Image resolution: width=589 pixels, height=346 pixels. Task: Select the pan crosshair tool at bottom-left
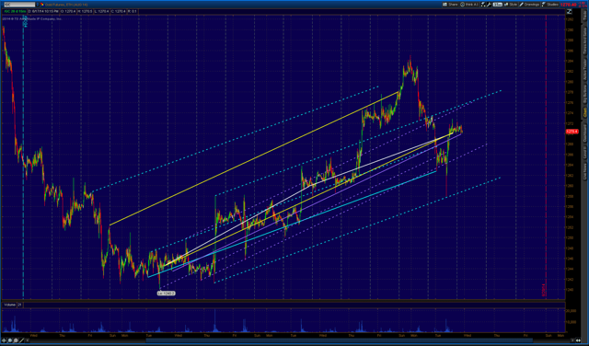[4, 340]
